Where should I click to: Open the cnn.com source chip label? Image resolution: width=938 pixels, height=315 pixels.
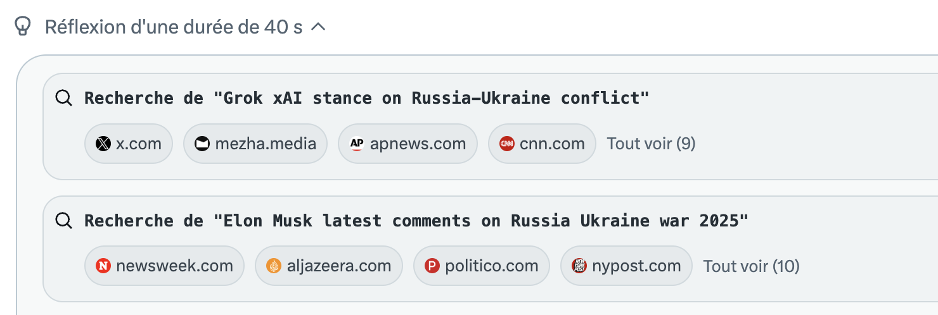click(x=552, y=144)
